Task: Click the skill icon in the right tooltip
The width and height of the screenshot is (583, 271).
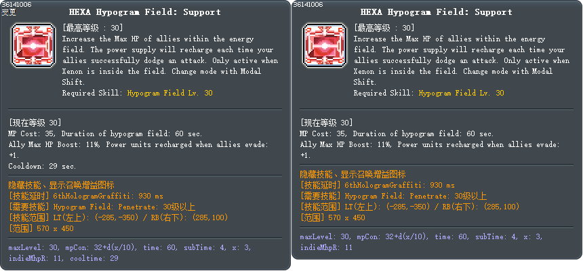Action: click(324, 44)
